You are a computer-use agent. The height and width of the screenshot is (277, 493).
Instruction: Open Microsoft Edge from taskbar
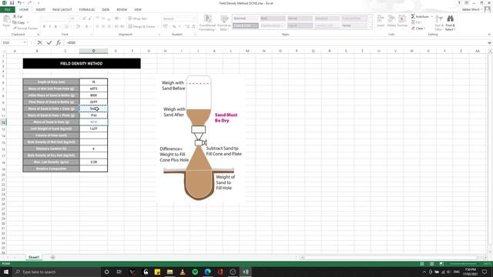click(207, 272)
